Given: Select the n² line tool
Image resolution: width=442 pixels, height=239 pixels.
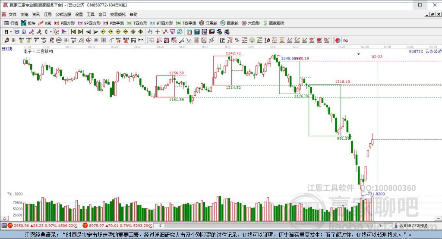Looking at the screenshot, I should (73, 40).
